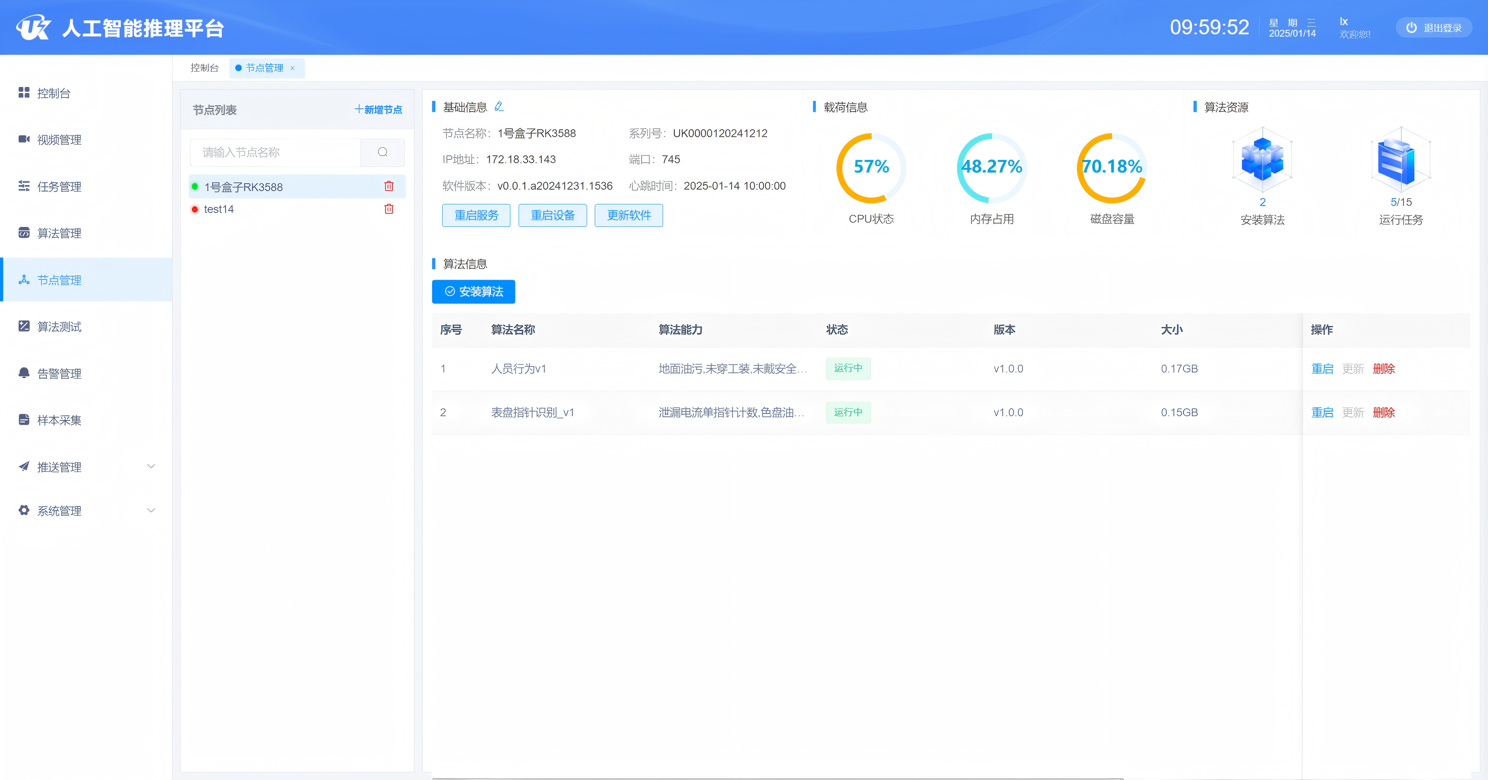Focus the 请输入节点名称 search field

tap(275, 152)
